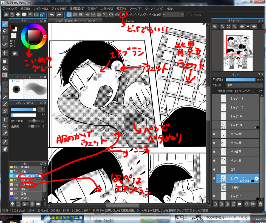Viewport: 266px width, 223px height.
Task: Click the foreground color swatch
Action: click(12, 27)
